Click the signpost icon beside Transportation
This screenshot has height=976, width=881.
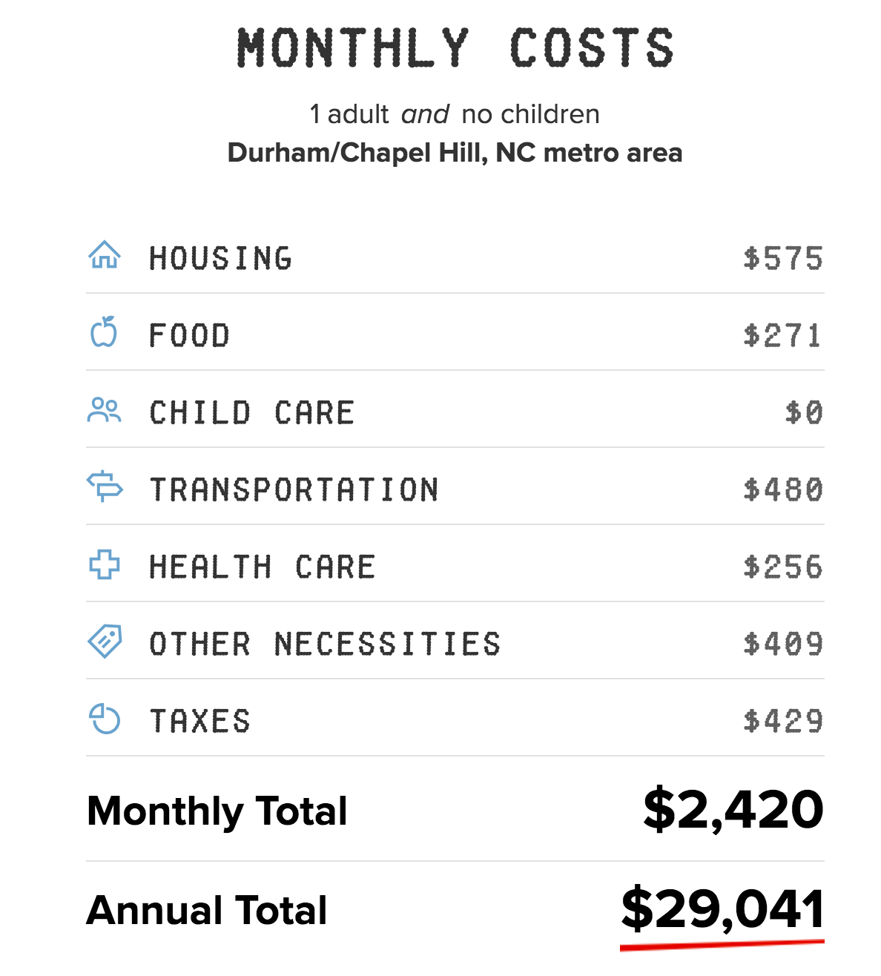pos(105,487)
